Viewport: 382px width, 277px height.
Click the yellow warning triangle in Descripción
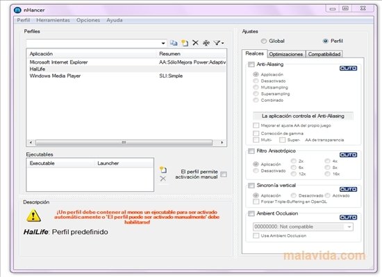coord(33,216)
